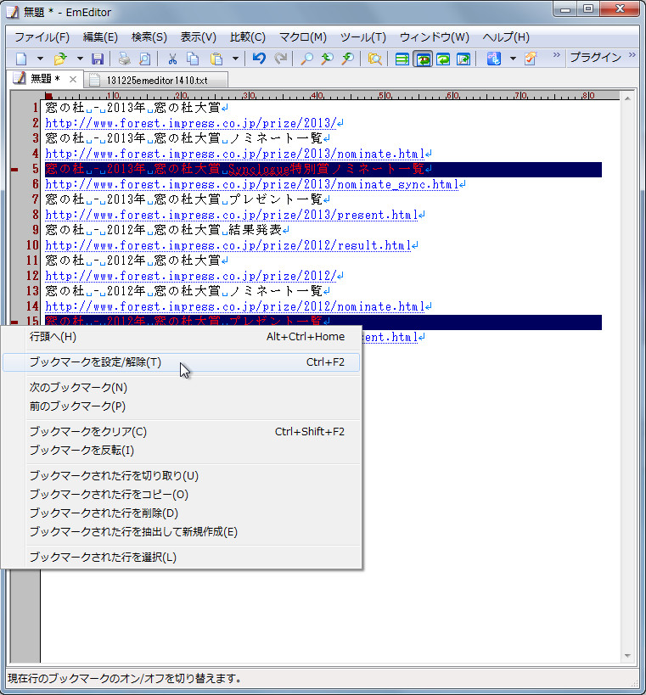Select 行頭へ(H) in context menu
This screenshot has height=695, width=646.
click(182, 337)
